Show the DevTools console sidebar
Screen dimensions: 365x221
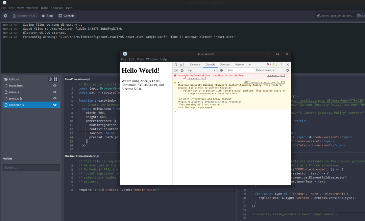pyautogui.click(x=176, y=70)
